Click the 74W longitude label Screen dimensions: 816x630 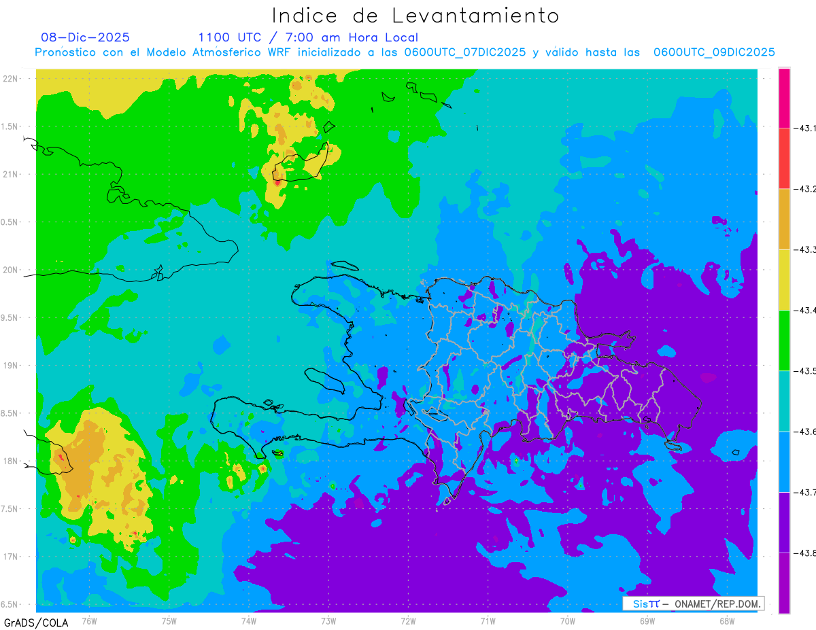[249, 620]
